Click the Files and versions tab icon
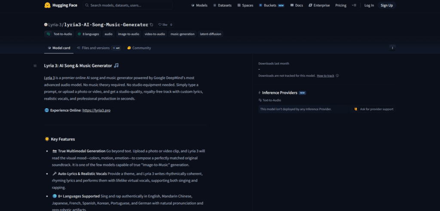The width and height of the screenshot is (440, 211). tap(79, 48)
